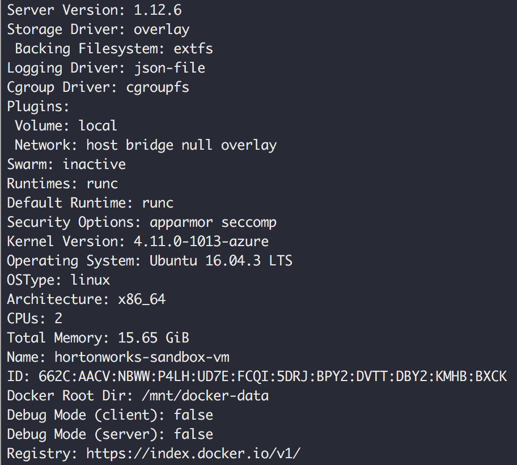
Task: Click apparmor in Security Options
Action: [x=181, y=222]
